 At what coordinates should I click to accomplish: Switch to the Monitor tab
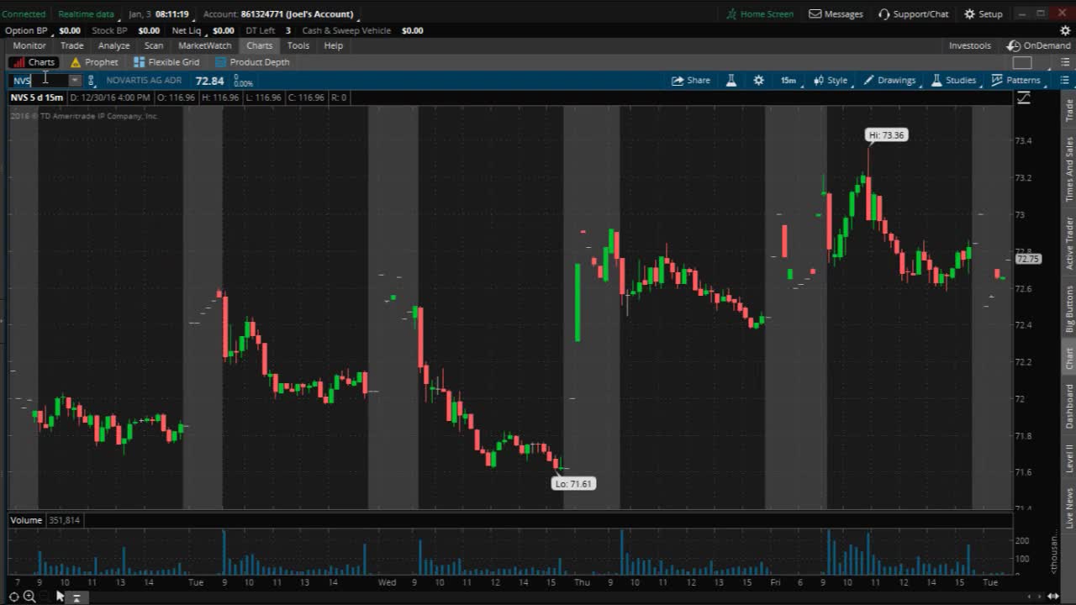[x=29, y=45]
